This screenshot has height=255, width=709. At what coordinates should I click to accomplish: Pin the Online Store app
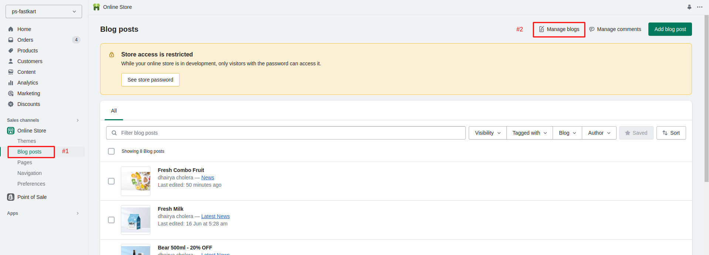[689, 7]
